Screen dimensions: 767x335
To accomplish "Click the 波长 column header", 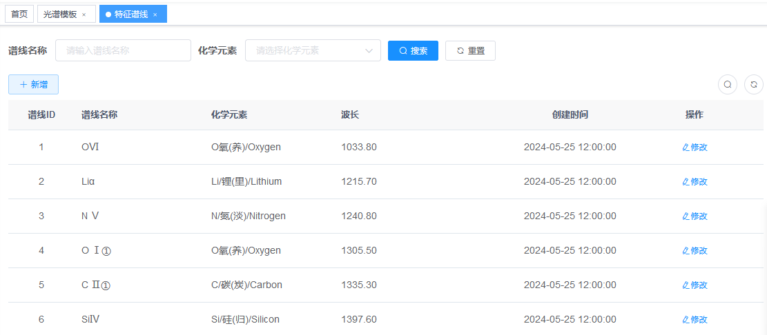I will pyautogui.click(x=350, y=114).
